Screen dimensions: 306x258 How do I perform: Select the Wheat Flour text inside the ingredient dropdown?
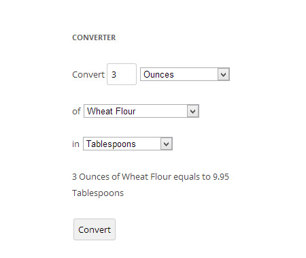112,111
